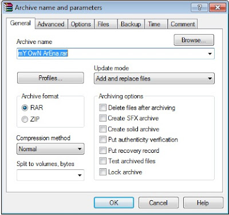Click the Archive name label
Viewport: 229px width, 215px height.
point(34,42)
